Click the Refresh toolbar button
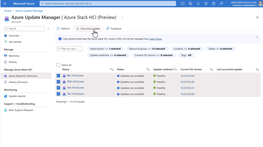 pos(63,29)
